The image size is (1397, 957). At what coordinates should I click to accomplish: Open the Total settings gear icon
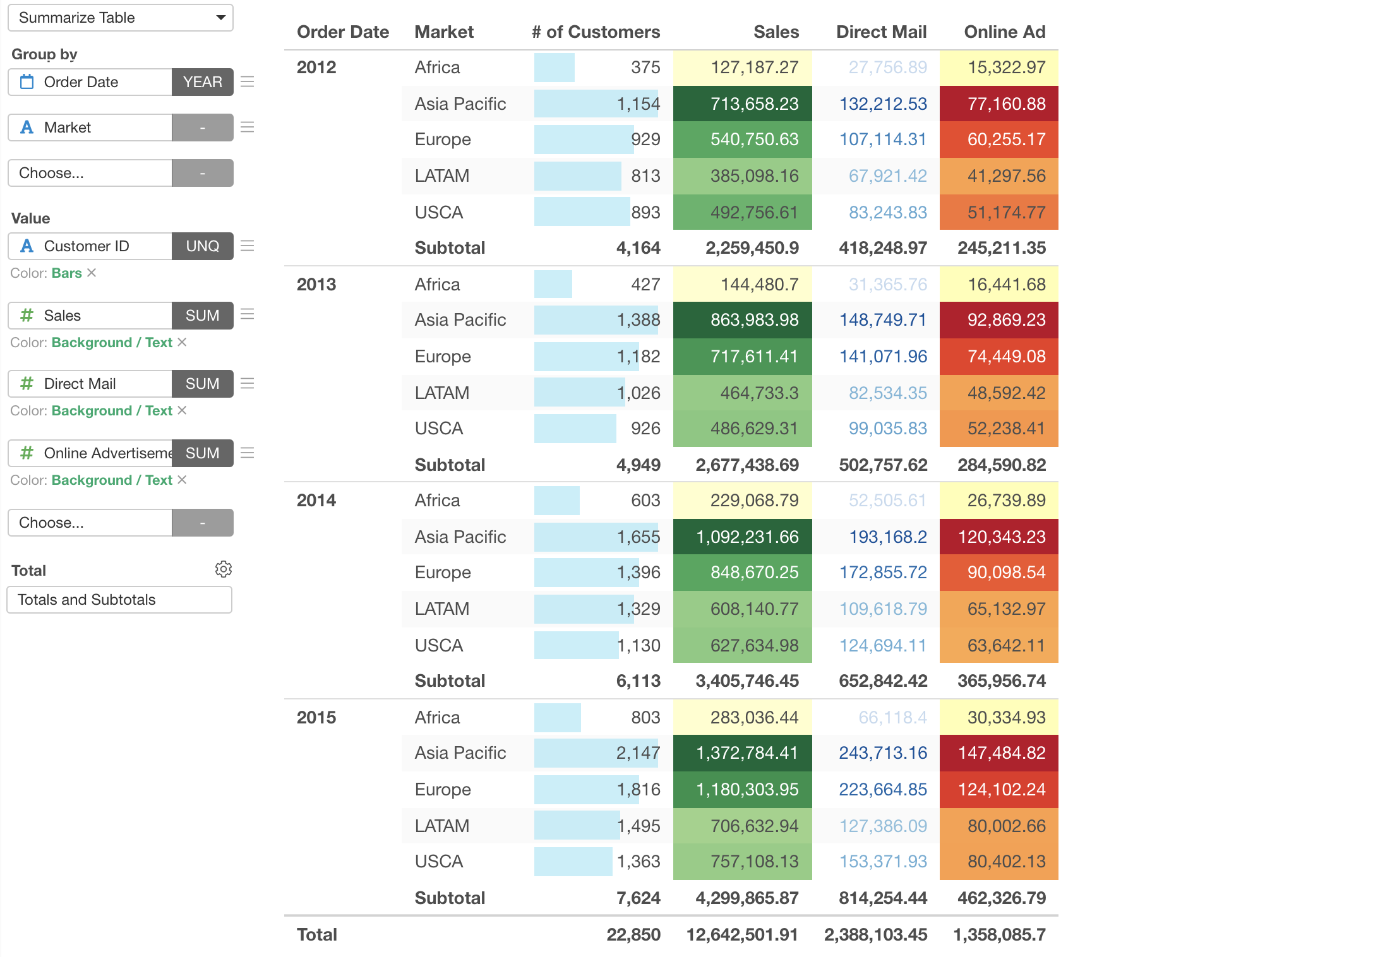(223, 569)
